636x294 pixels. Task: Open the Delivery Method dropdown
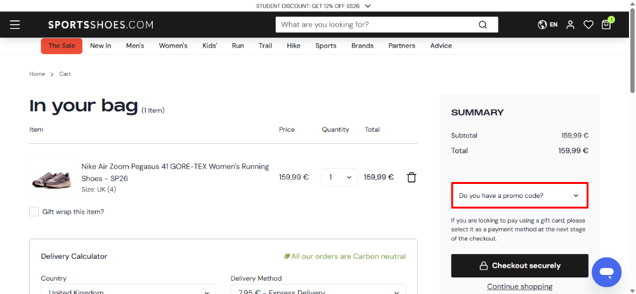pyautogui.click(x=318, y=289)
